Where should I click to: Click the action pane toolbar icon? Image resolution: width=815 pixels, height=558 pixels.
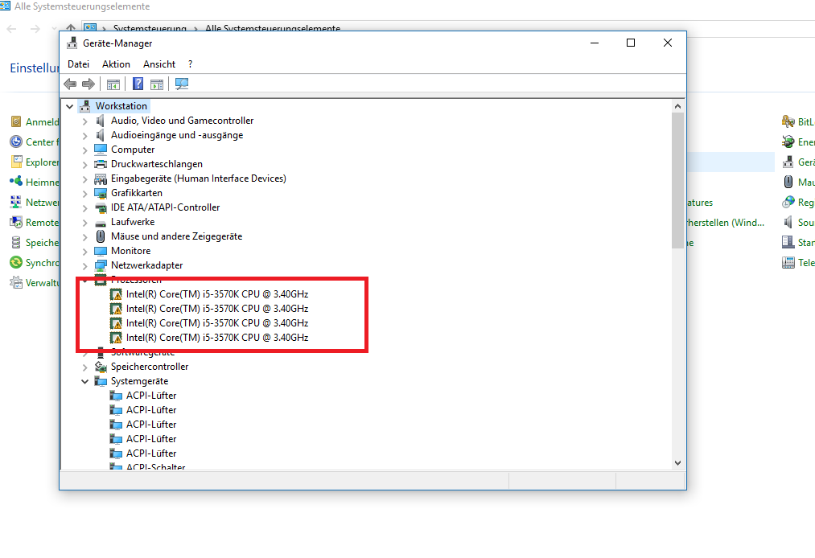(156, 84)
